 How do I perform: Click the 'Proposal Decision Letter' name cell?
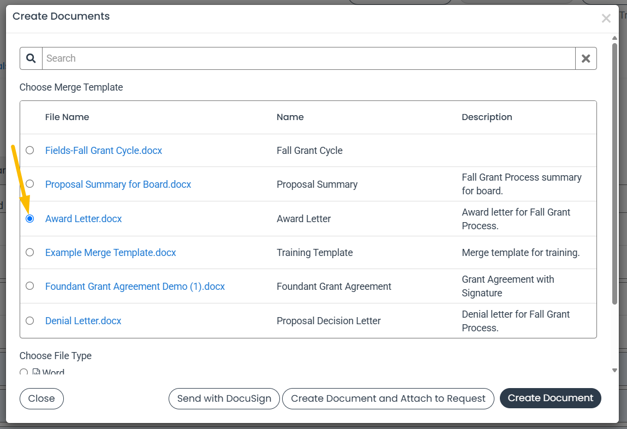coord(329,320)
